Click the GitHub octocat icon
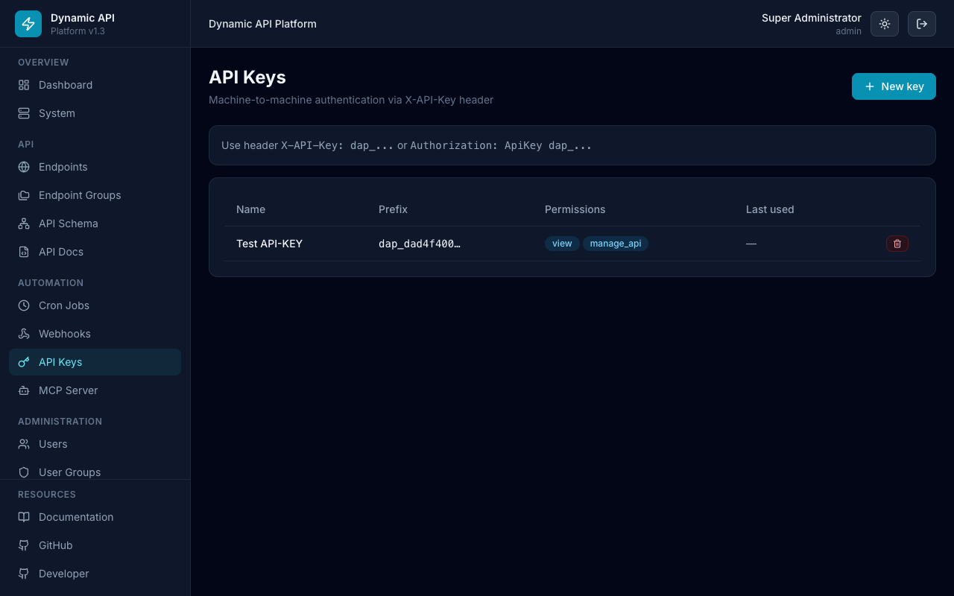954x596 pixels. [x=24, y=545]
